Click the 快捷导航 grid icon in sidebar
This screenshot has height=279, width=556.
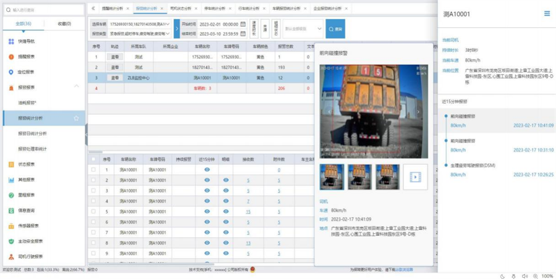[x=11, y=41]
